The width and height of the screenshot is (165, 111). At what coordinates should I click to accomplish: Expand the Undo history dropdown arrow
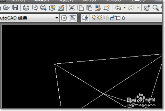[x=125, y=8]
